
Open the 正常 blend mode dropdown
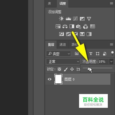tap(63, 62)
